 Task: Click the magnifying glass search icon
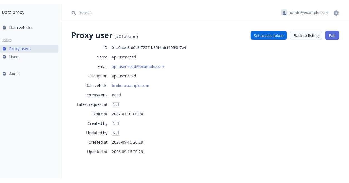74,13
